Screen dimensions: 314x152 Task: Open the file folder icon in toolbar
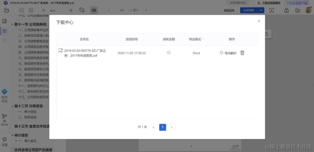(7, 10)
